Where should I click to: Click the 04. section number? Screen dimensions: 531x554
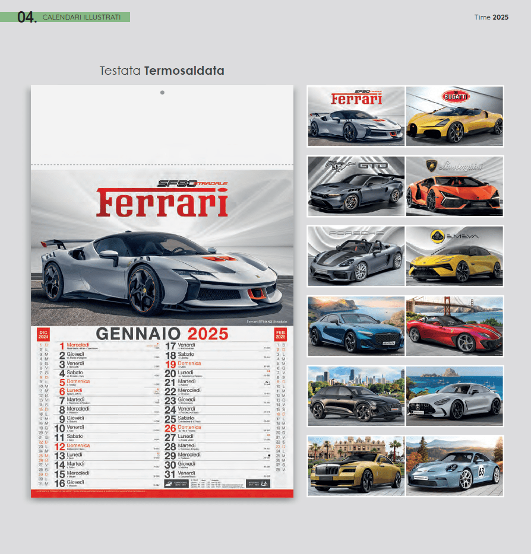pyautogui.click(x=27, y=17)
